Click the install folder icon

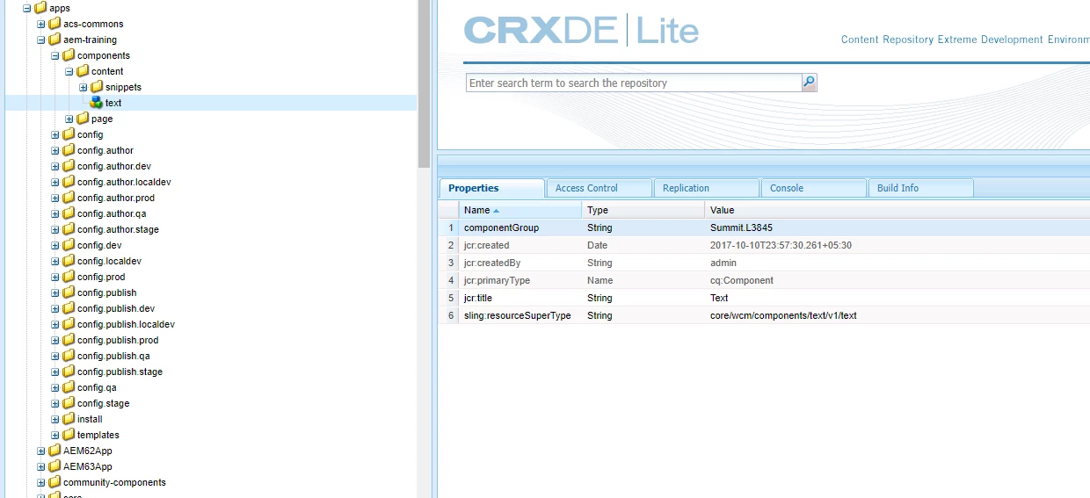click(69, 419)
